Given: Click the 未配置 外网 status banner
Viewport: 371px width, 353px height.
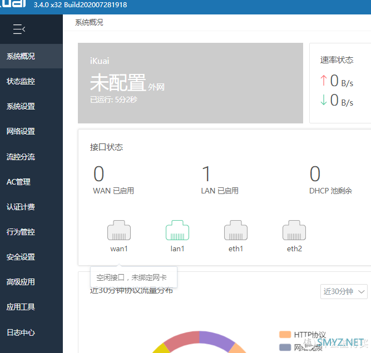Looking at the screenshot, I should pos(190,83).
